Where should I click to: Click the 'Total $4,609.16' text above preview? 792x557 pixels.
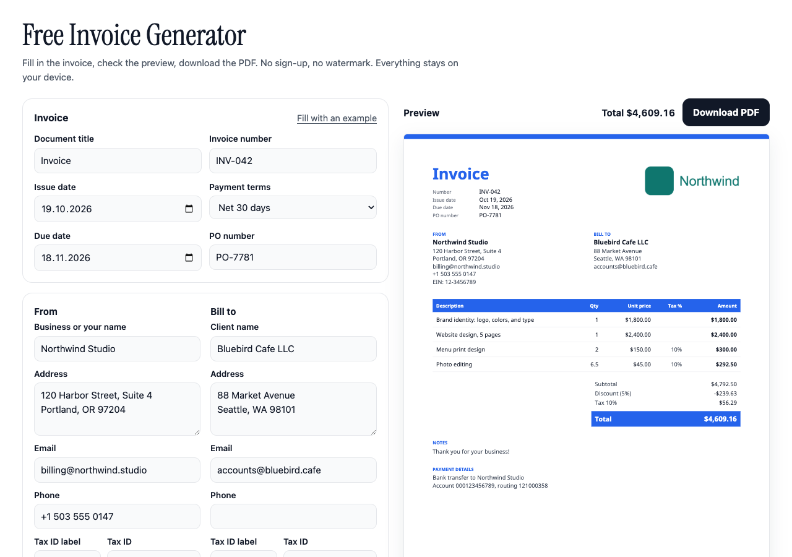coord(638,113)
